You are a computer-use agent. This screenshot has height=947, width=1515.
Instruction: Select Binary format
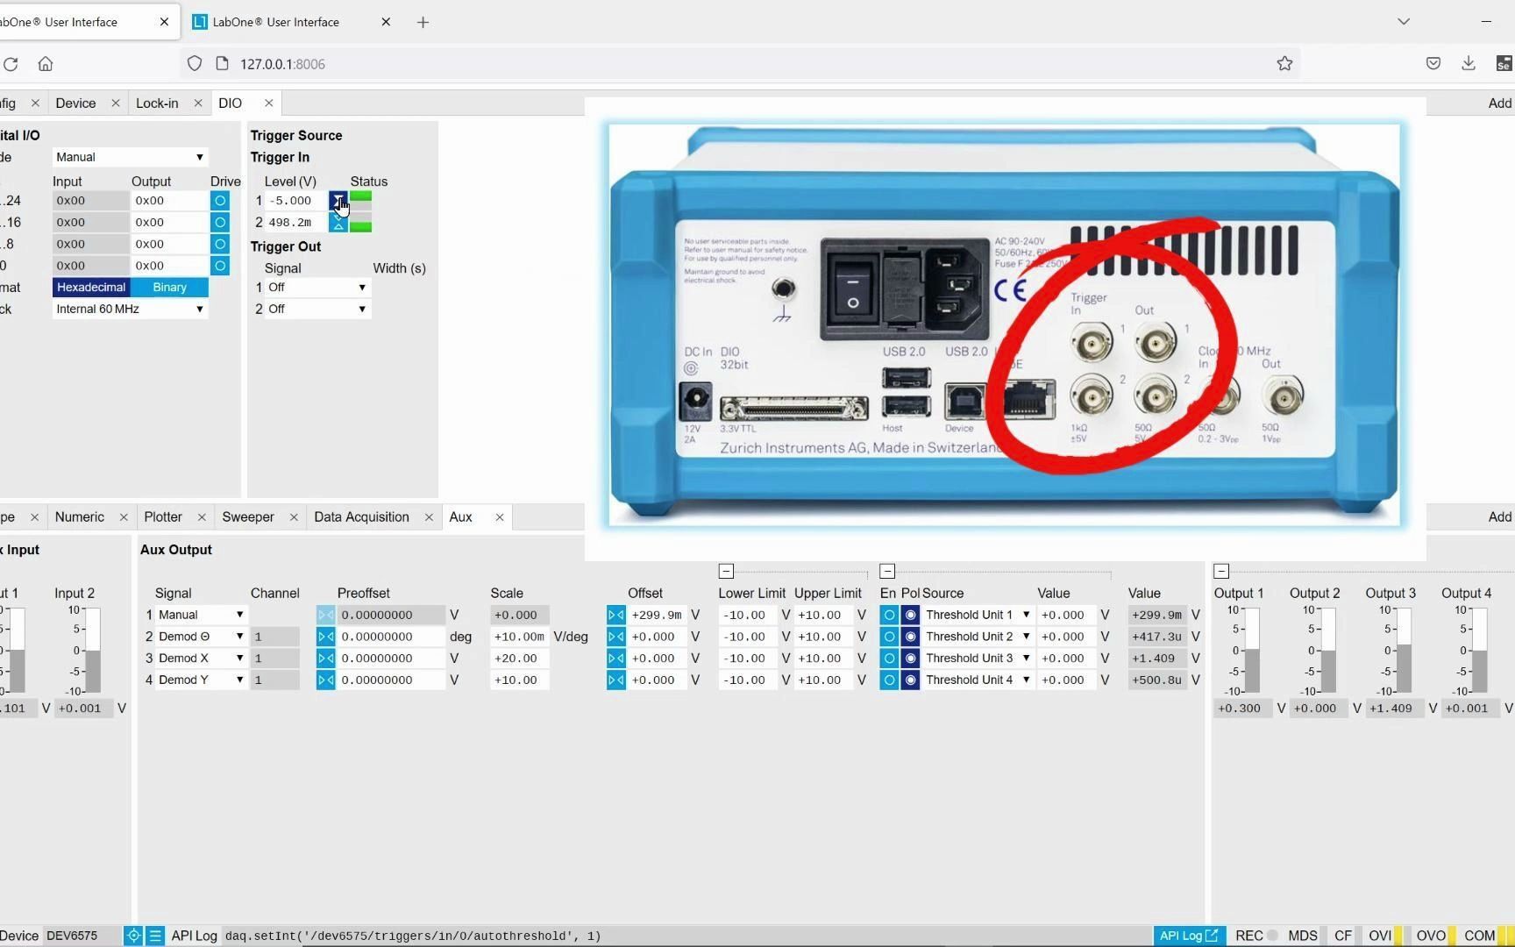point(169,288)
